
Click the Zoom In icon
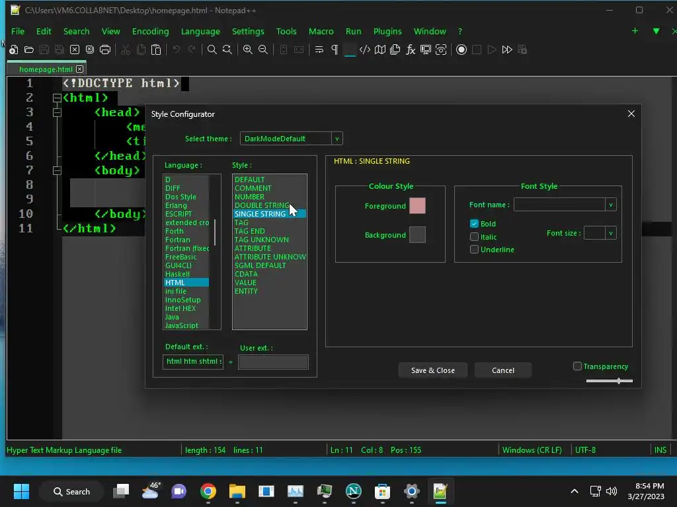click(247, 50)
